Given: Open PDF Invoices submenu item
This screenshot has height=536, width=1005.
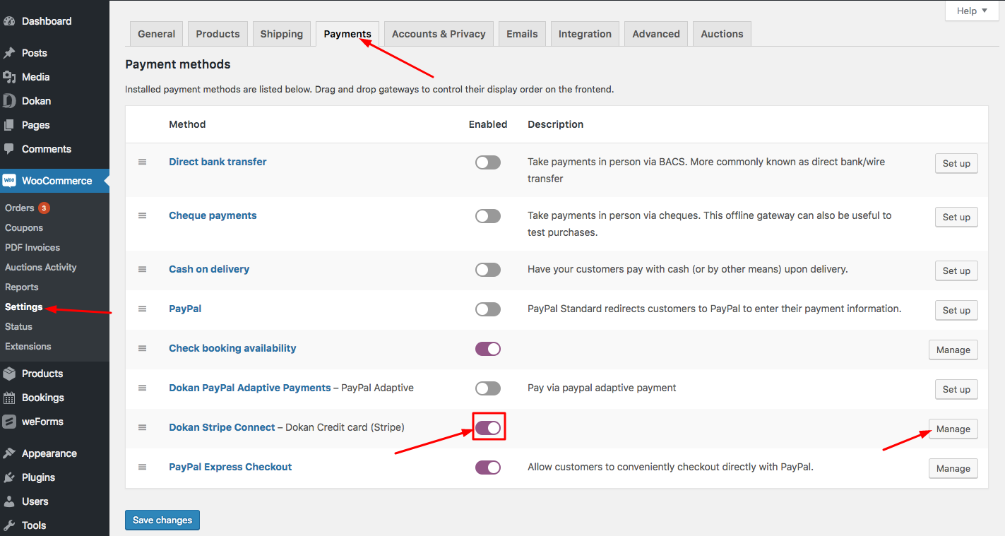Looking at the screenshot, I should coord(32,247).
